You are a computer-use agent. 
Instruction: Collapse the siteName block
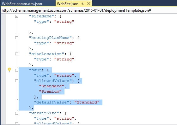pyautogui.click(x=16, y=16)
